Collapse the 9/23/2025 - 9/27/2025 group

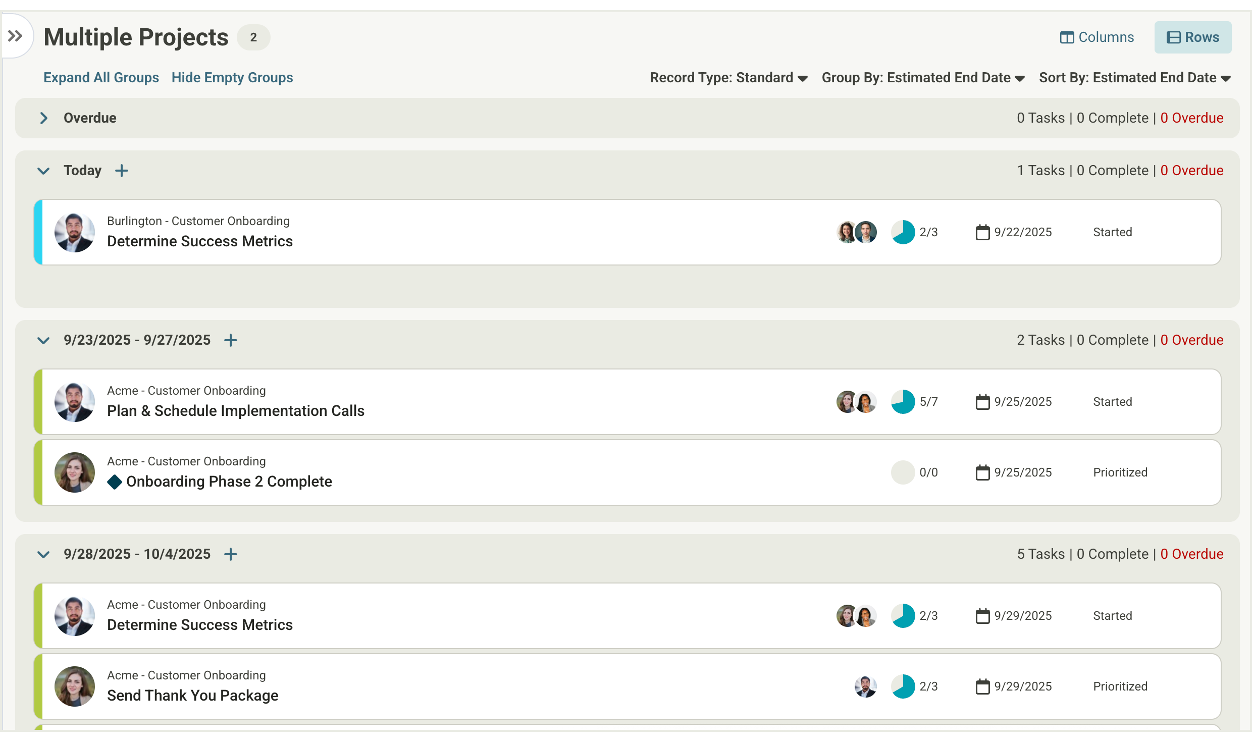point(44,340)
